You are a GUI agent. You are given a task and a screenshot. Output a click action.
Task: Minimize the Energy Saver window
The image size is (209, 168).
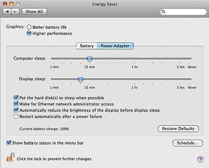point(11,4)
